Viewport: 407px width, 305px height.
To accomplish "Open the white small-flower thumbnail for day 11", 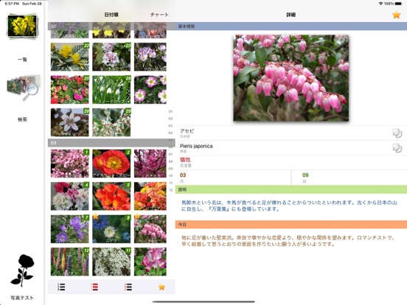I will [x=111, y=262].
